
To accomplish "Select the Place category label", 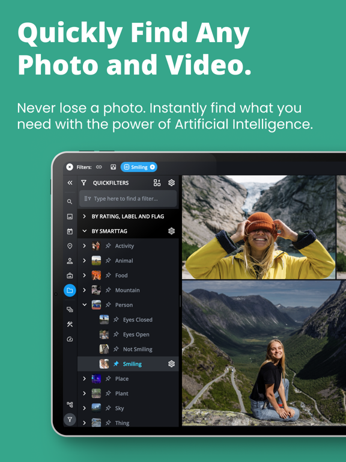I will pyautogui.click(x=122, y=378).
